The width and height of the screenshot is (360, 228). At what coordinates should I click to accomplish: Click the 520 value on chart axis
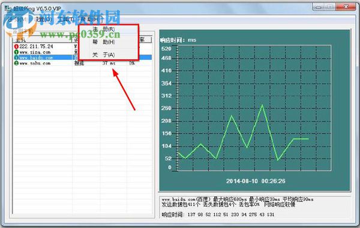166,48
